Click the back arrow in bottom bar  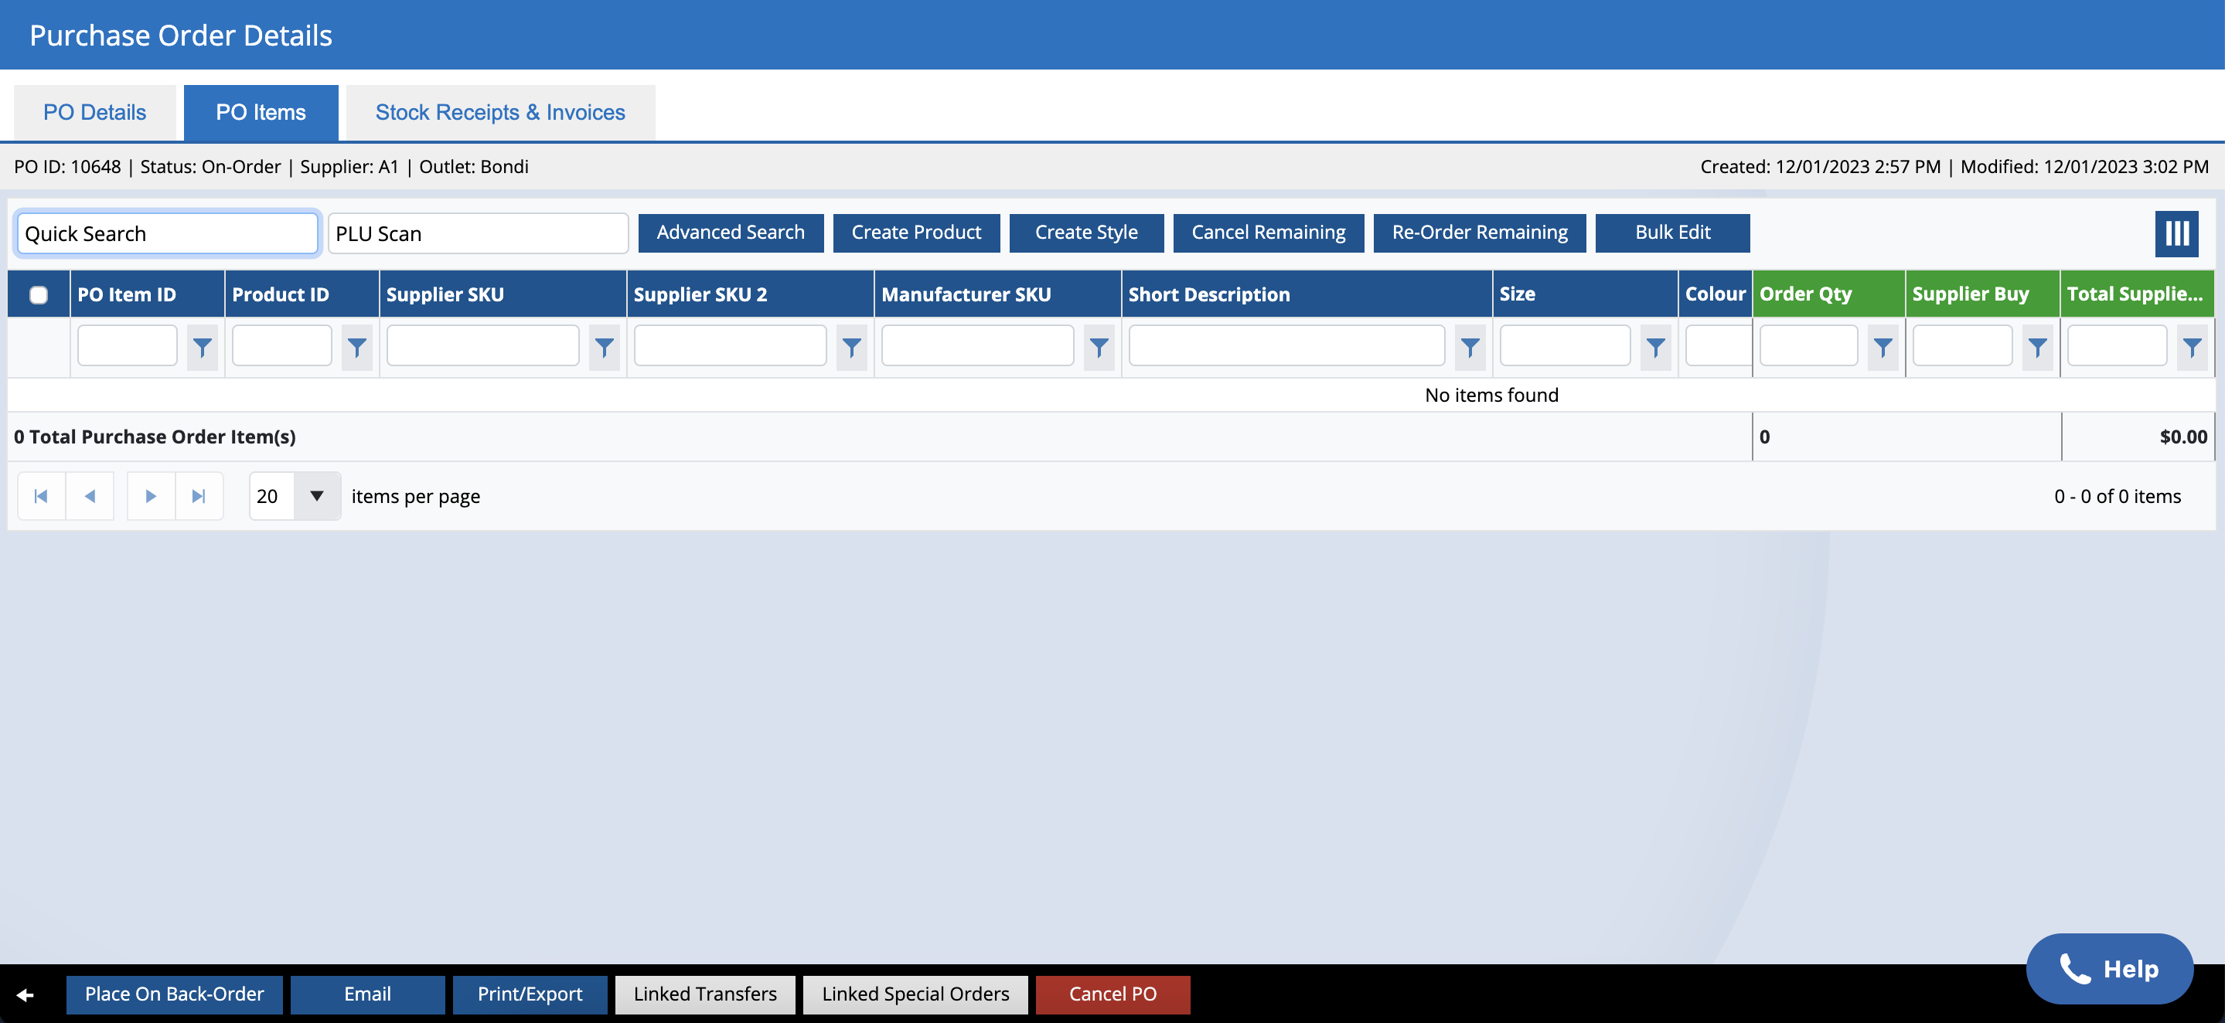[x=25, y=994]
